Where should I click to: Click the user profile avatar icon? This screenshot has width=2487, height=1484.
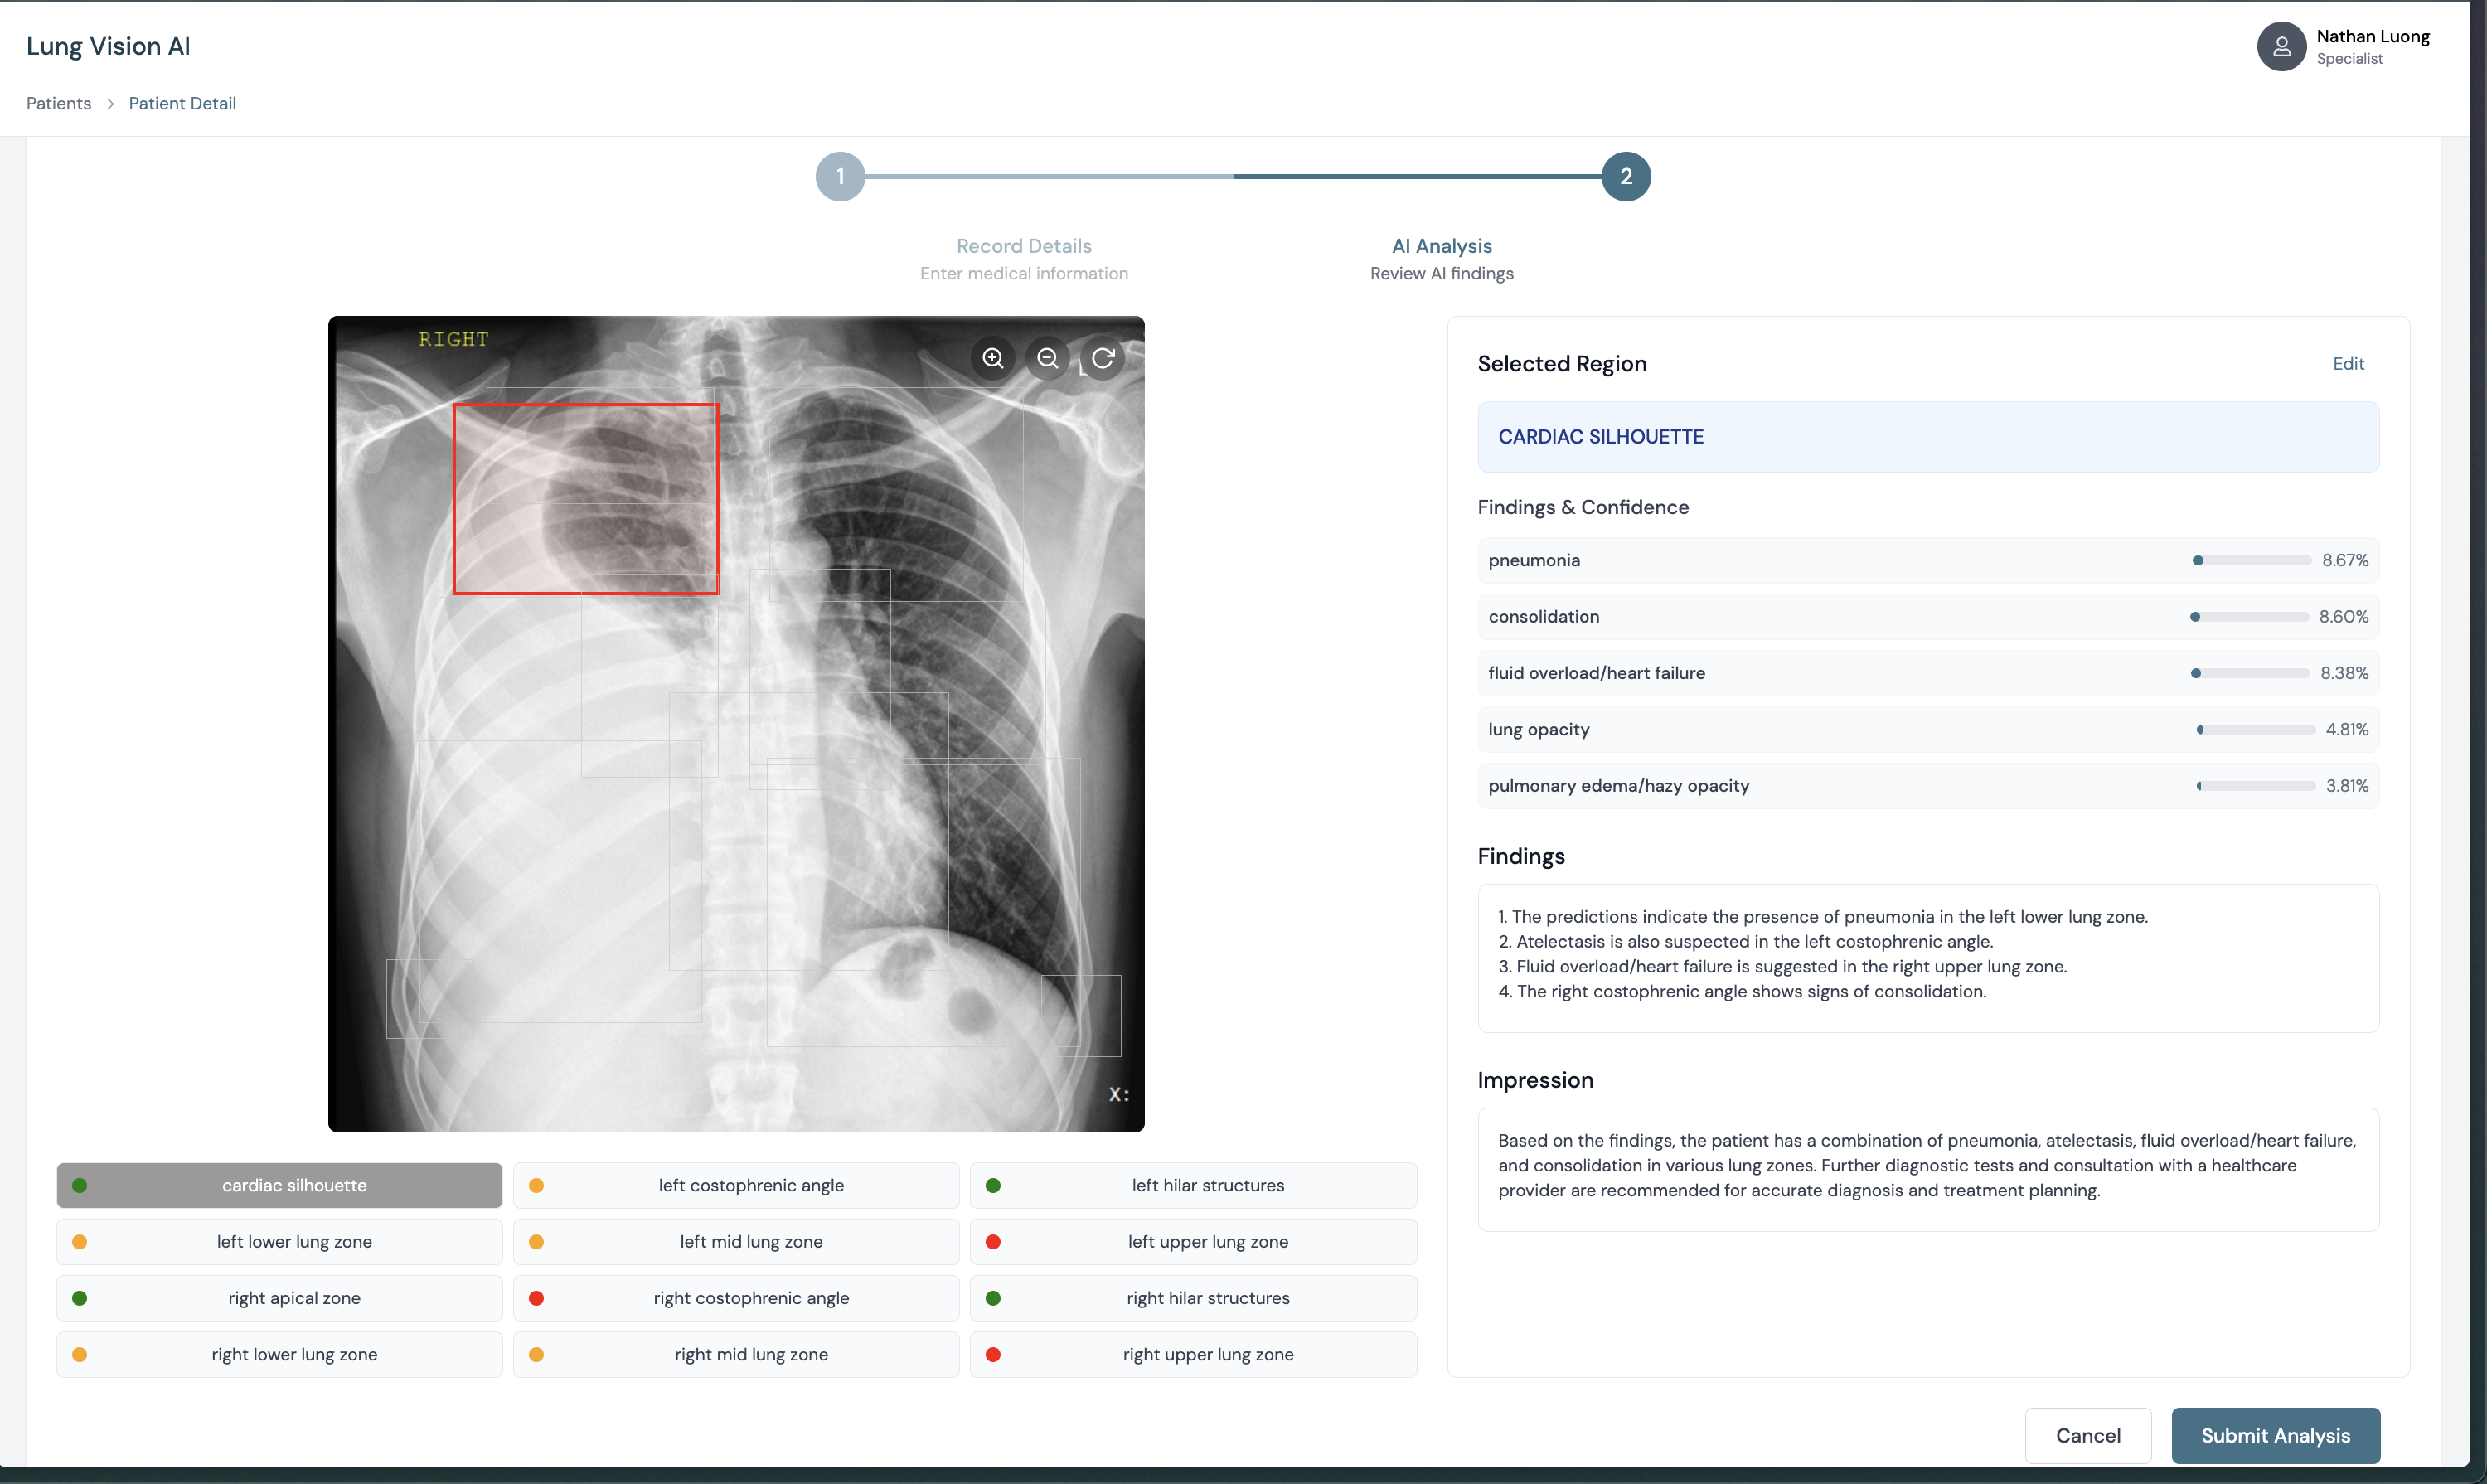[x=2281, y=46]
